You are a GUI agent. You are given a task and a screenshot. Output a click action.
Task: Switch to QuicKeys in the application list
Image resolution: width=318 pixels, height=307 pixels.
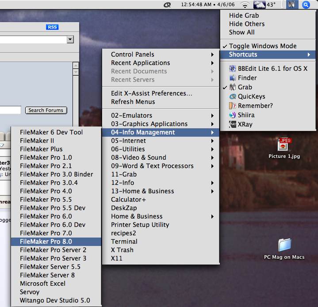268,96
